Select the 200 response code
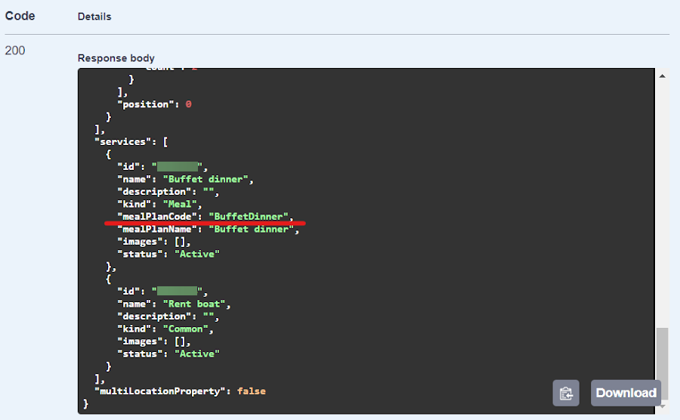 (15, 51)
